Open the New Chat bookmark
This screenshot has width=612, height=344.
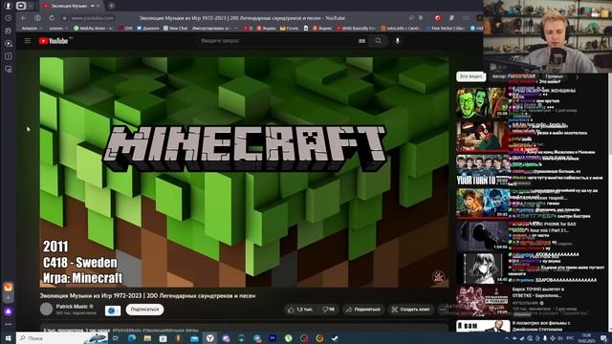[x=175, y=28]
